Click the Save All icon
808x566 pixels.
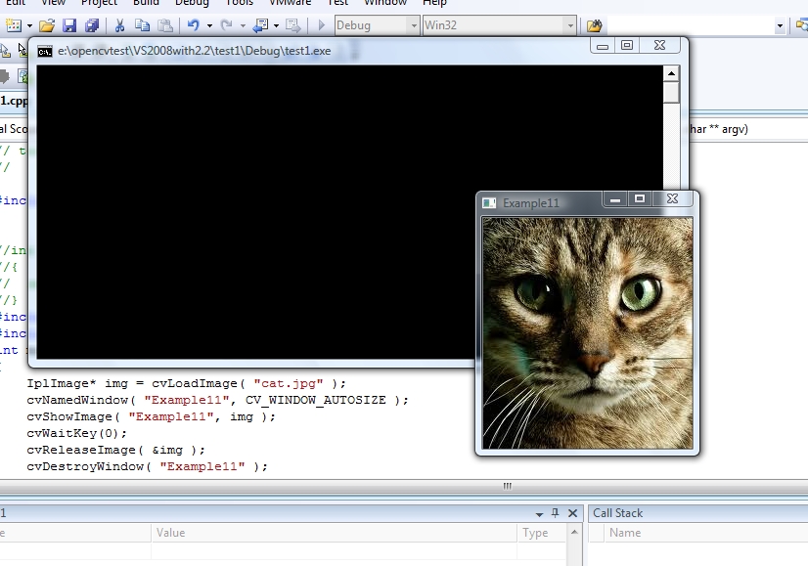[92, 25]
